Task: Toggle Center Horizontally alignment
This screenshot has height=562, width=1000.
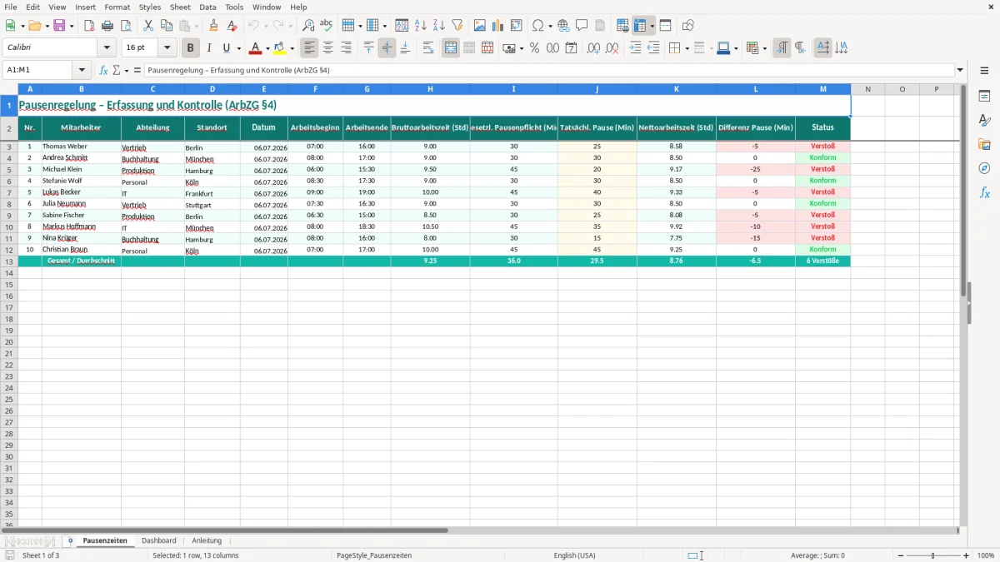Action: (327, 48)
